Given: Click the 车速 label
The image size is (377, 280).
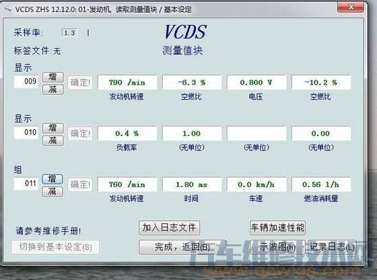Looking at the screenshot, I should tap(256, 199).
